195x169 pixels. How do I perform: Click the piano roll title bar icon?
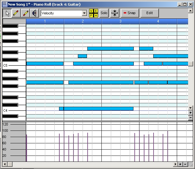(x=5, y=4)
